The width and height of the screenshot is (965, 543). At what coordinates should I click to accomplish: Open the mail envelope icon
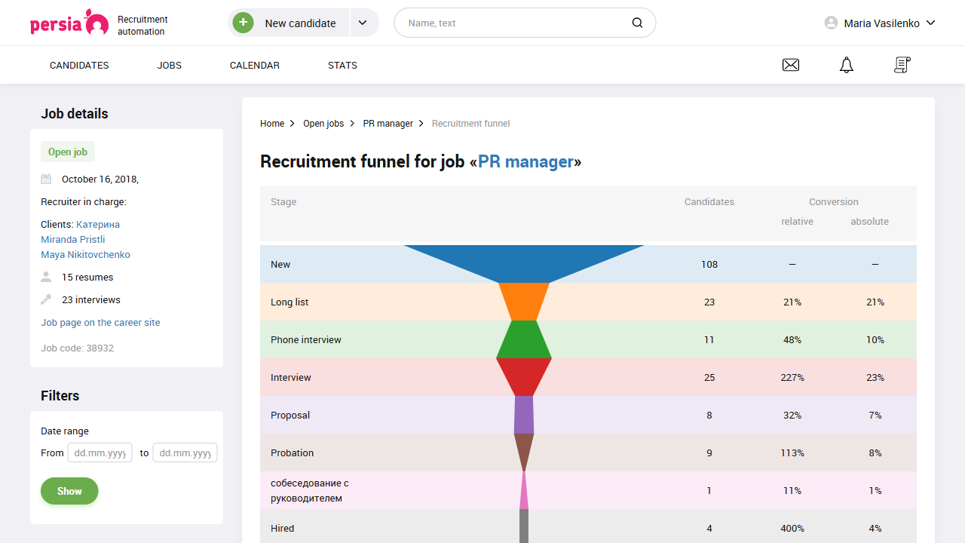pos(791,65)
